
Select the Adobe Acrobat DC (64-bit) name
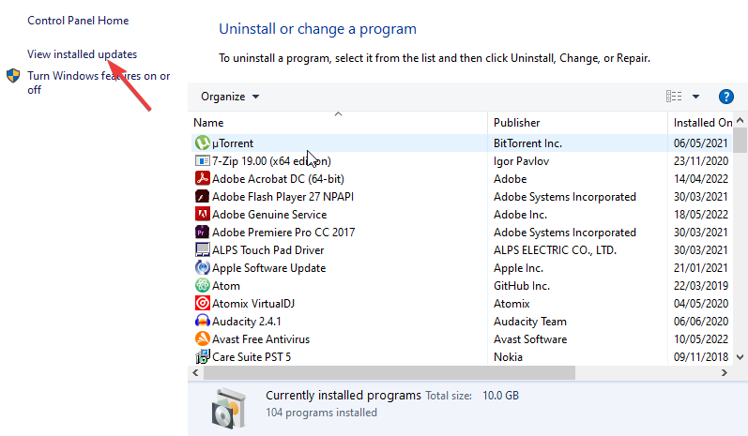click(278, 179)
